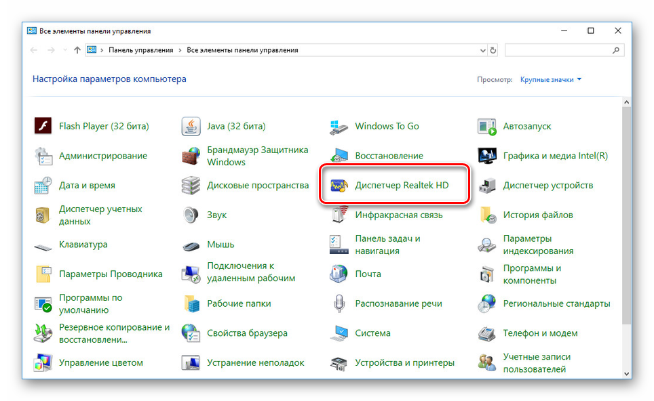Click the vertical scrollbar thumb
654x401 pixels.
point(626,215)
